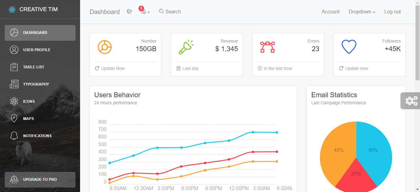This screenshot has width=420, height=192.
Task: Click Update now in Followers card
Action: click(354, 68)
